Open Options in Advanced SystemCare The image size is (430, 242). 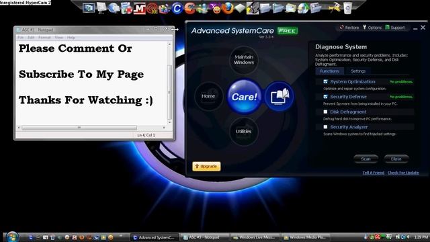tap(372, 28)
